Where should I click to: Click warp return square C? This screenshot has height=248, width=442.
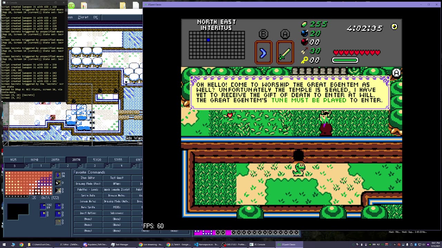point(58,206)
